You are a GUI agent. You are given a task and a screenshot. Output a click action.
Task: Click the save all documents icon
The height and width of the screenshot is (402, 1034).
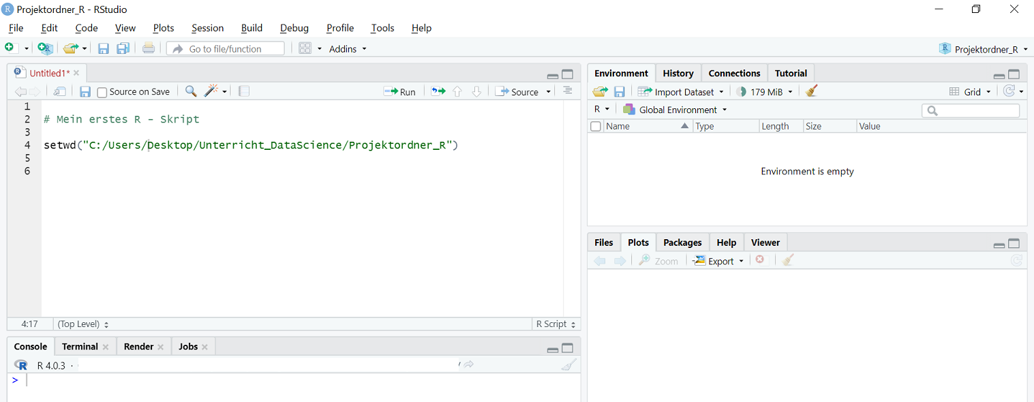click(x=123, y=48)
